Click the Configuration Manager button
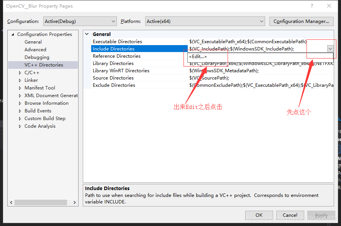341x226 pixels. [301, 21]
